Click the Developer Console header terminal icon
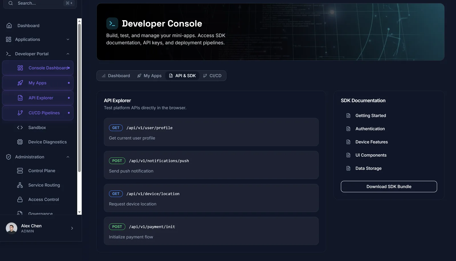Viewport: 456px width, 261px height. point(112,24)
